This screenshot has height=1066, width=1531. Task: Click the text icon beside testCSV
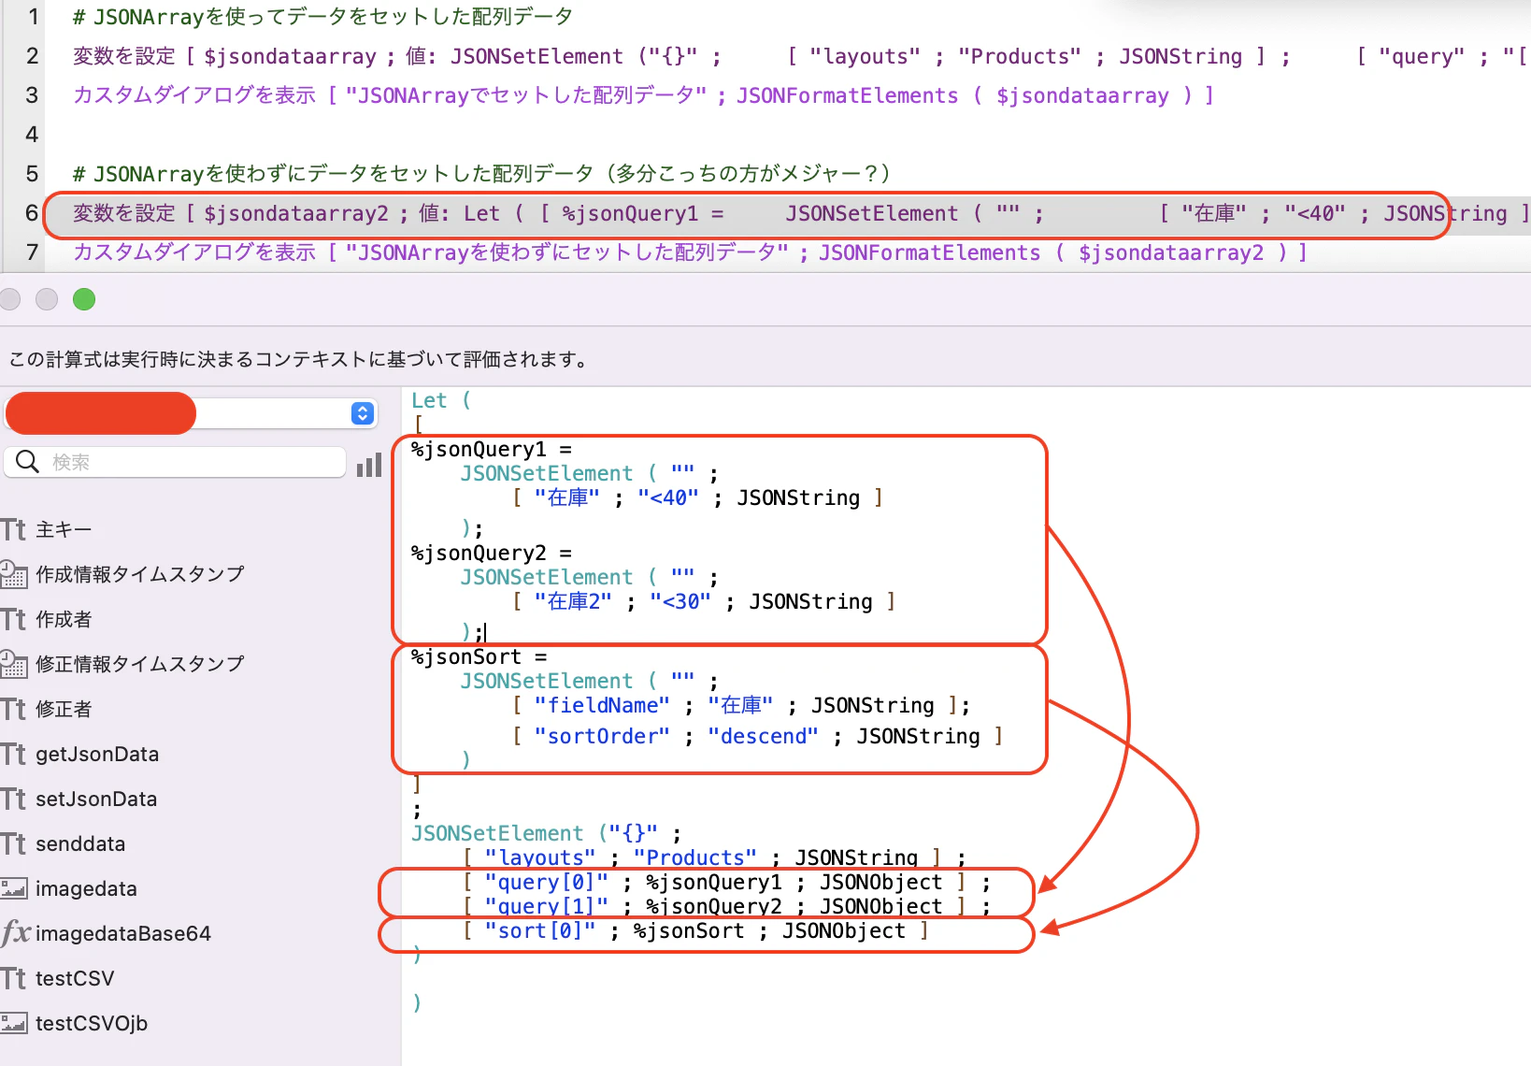point(13,979)
